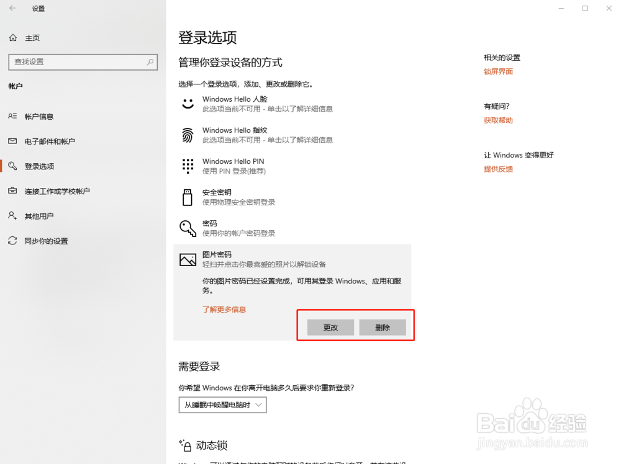
Task: Select the 密码 option title
Action: 209,223
